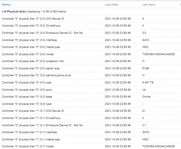This screenshot has height=149, width=181.
Task: Select disk "0" (0:0) spun item
Action: pos(27,90)
